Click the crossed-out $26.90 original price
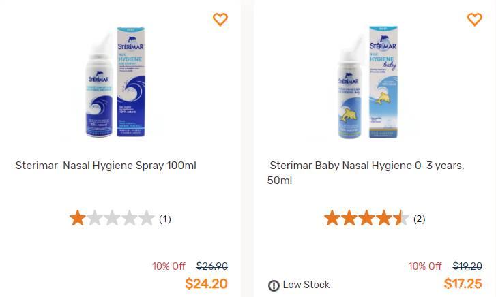496x297 pixels. [212, 266]
